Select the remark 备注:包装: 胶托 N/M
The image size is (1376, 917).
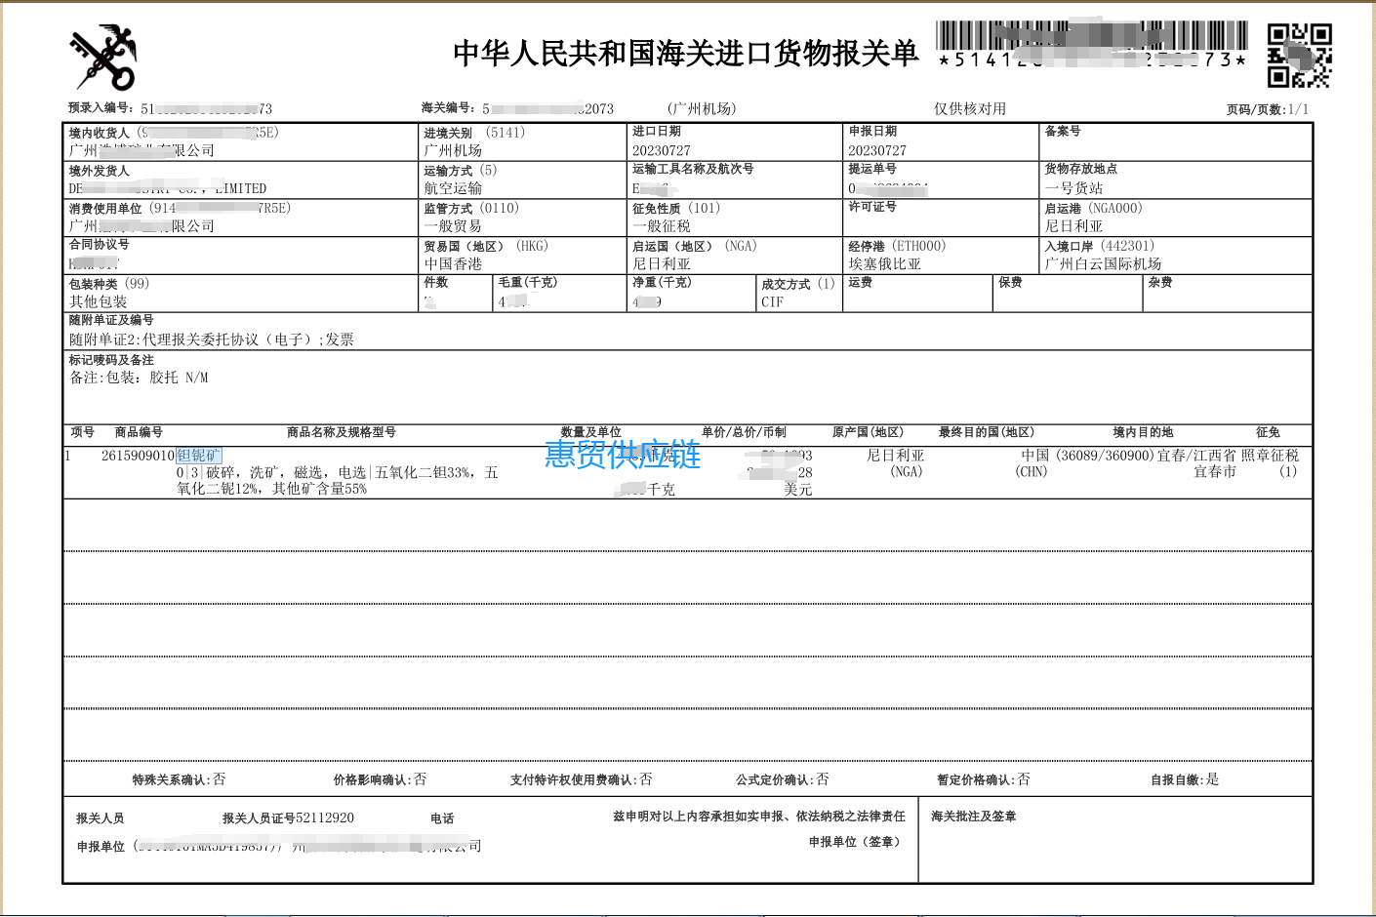tap(139, 378)
